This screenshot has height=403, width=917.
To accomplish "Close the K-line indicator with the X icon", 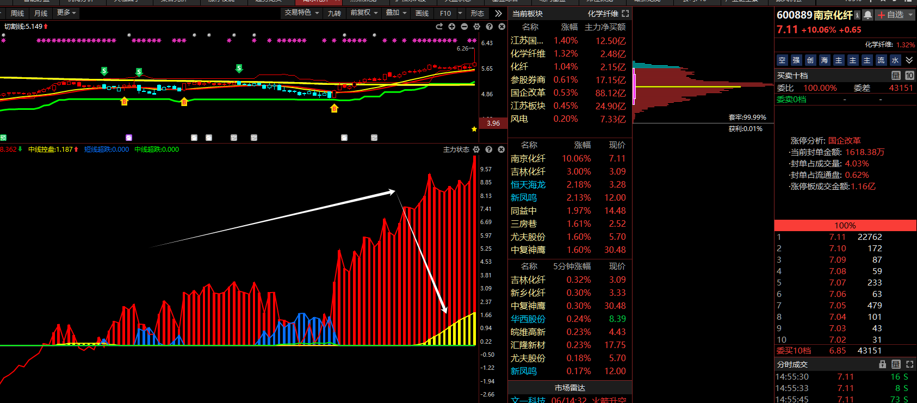I will [501, 27].
